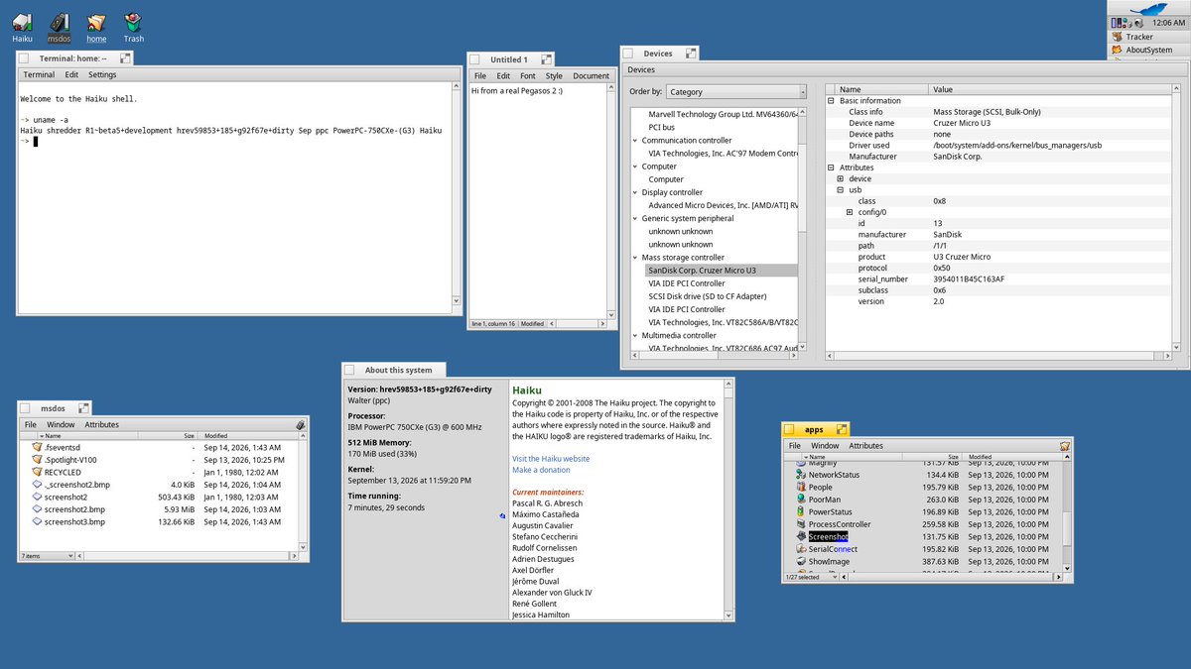Open the Settings menu in Terminal window
Screen dimensions: 1191x669
point(102,74)
